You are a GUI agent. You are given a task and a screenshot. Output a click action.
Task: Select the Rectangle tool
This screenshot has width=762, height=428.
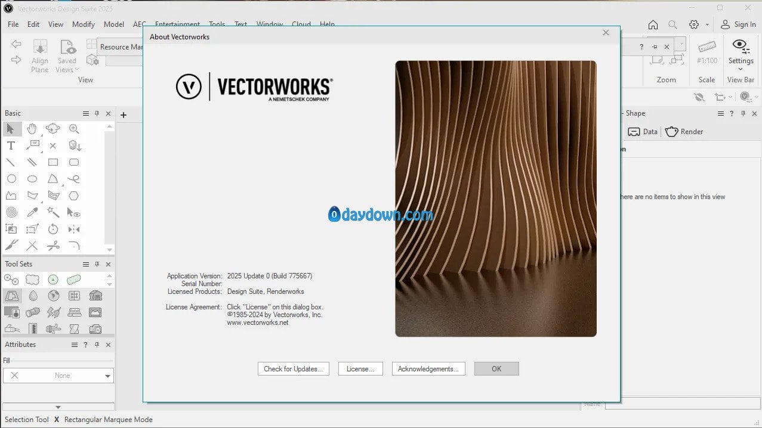point(53,162)
